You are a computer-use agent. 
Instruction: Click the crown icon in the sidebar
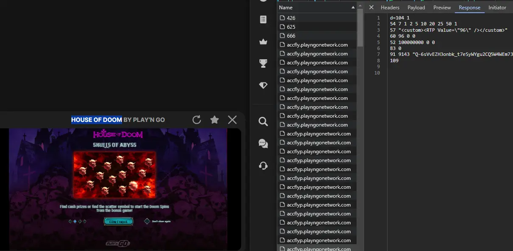click(x=263, y=41)
